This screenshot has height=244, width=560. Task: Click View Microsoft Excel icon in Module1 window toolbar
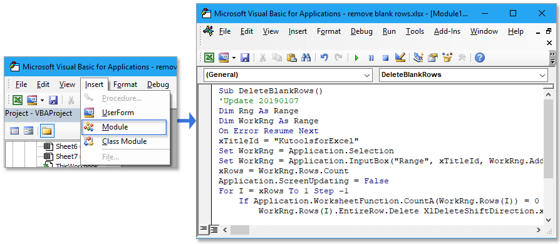209,58
